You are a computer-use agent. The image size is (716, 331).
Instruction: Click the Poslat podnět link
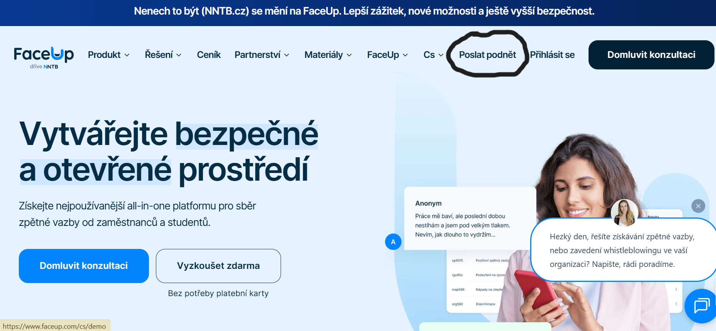[487, 55]
